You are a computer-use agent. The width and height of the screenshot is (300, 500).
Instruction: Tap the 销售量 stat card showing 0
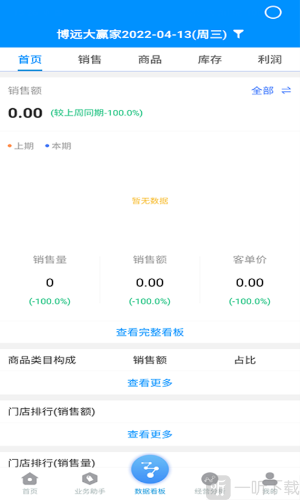coord(50,281)
